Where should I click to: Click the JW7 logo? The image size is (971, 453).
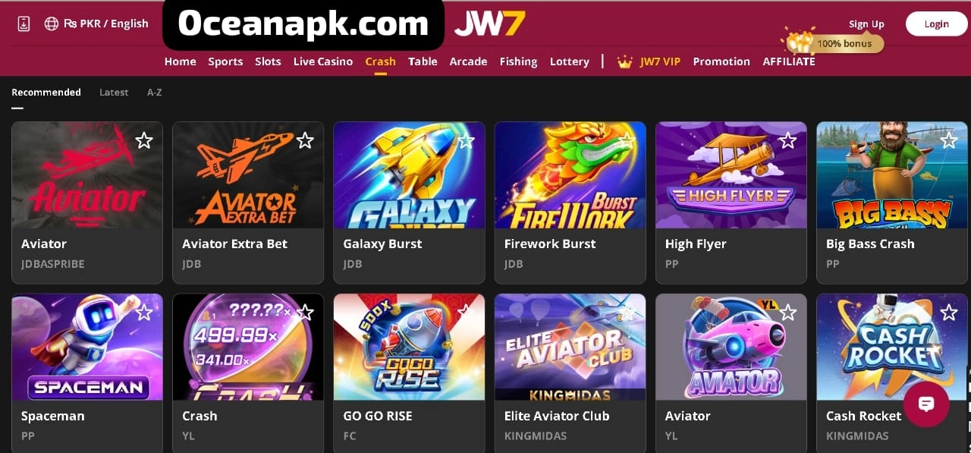[x=489, y=24]
